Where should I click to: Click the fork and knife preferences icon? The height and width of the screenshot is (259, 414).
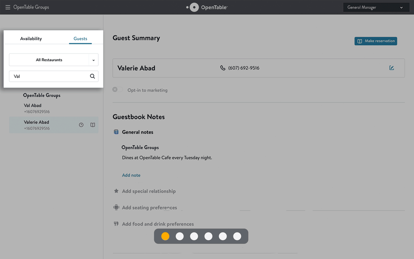(116, 224)
